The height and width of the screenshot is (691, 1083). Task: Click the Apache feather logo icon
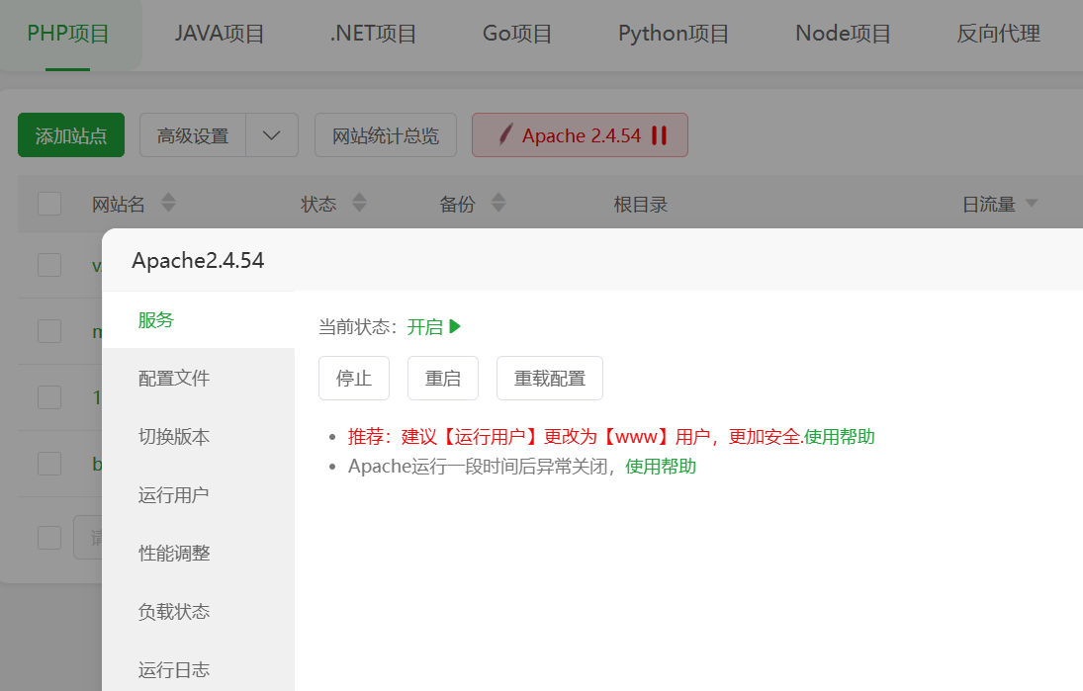tap(505, 134)
